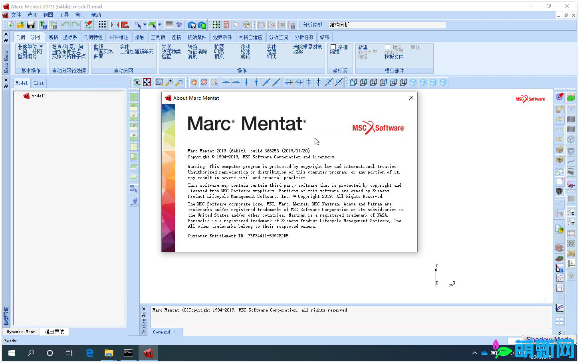Image resolution: width=579 pixels, height=363 pixels.
Task: Click 新建 in 模型部件 group
Action: coord(363,47)
